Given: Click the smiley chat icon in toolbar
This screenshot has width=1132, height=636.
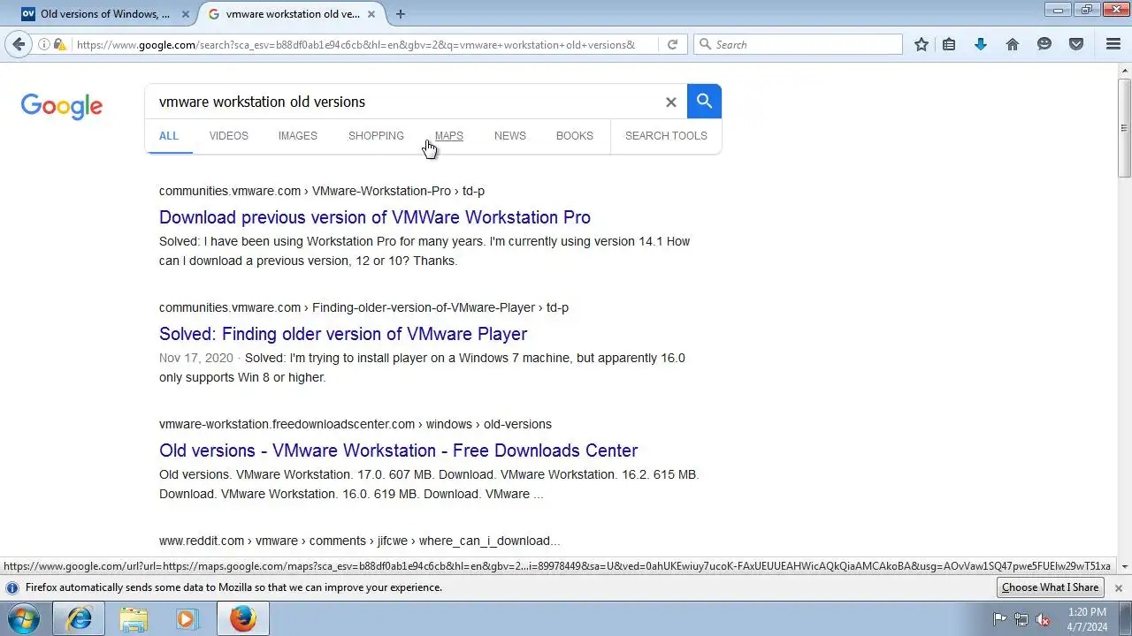Looking at the screenshot, I should coord(1044,44).
